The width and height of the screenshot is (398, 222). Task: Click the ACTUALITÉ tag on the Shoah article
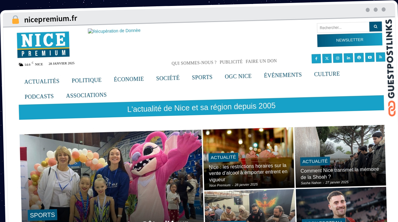click(315, 161)
